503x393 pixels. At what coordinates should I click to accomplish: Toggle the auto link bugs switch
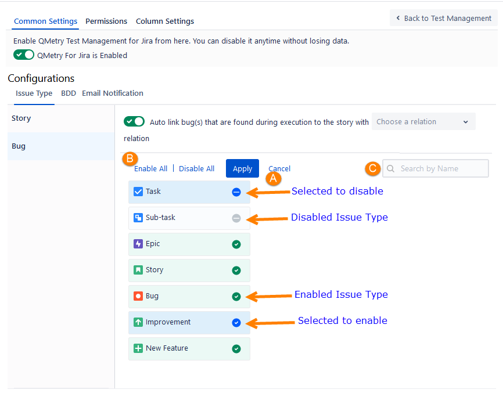134,121
